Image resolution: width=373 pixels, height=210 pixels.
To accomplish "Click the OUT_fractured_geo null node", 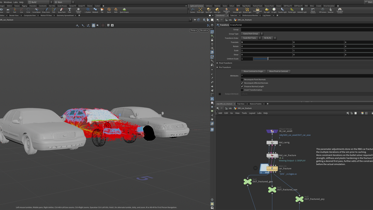I will click(x=248, y=181).
